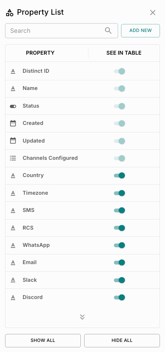Image resolution: width=165 pixels, height=352 pixels.
Task: Turn off the Country table toggle
Action: pyautogui.click(x=119, y=175)
